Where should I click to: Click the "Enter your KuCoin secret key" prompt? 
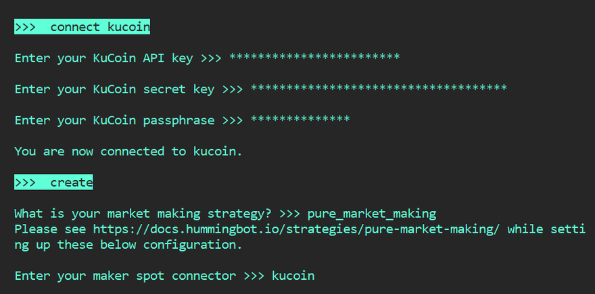[114, 90]
